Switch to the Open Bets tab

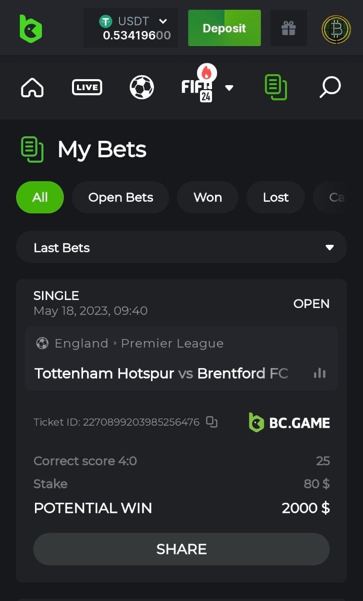point(120,197)
